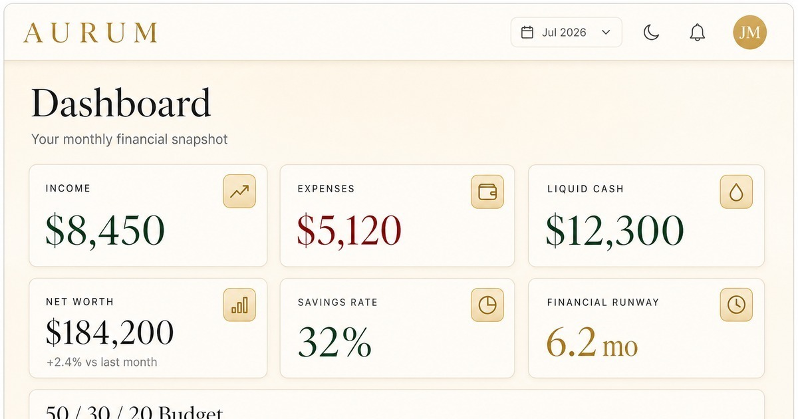Image resolution: width=798 pixels, height=419 pixels.
Task: Click the Liquid Cash droplet icon
Action: point(736,192)
